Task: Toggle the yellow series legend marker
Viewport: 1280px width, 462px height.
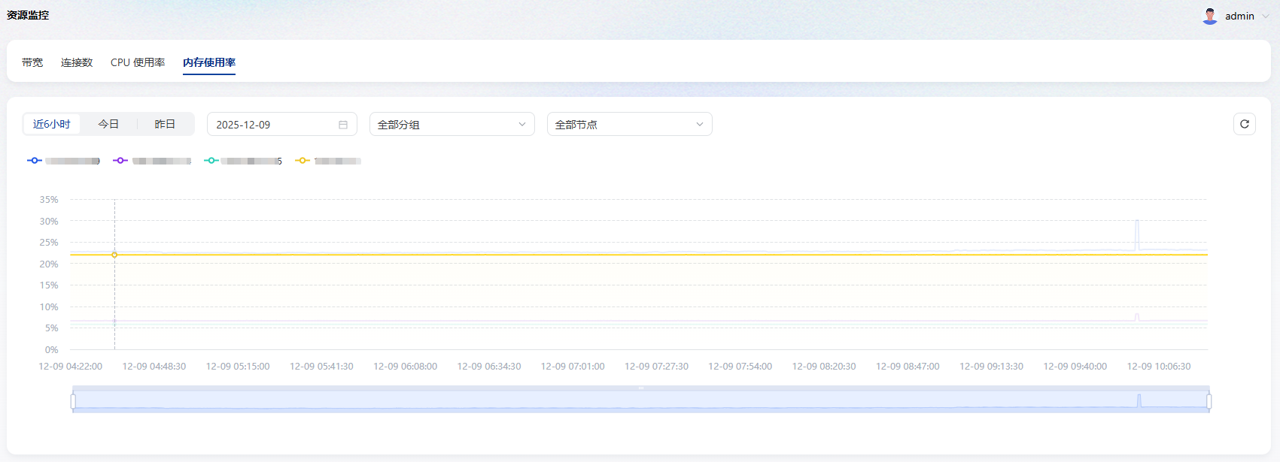Action: pyautogui.click(x=303, y=161)
